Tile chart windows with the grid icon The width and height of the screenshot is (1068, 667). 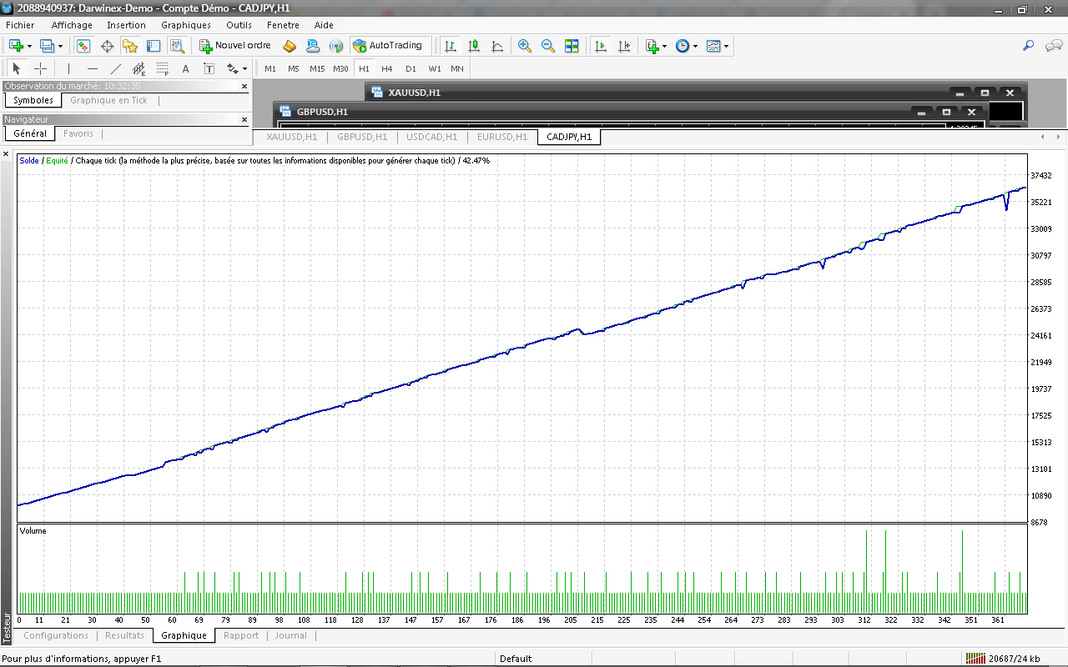click(x=572, y=46)
